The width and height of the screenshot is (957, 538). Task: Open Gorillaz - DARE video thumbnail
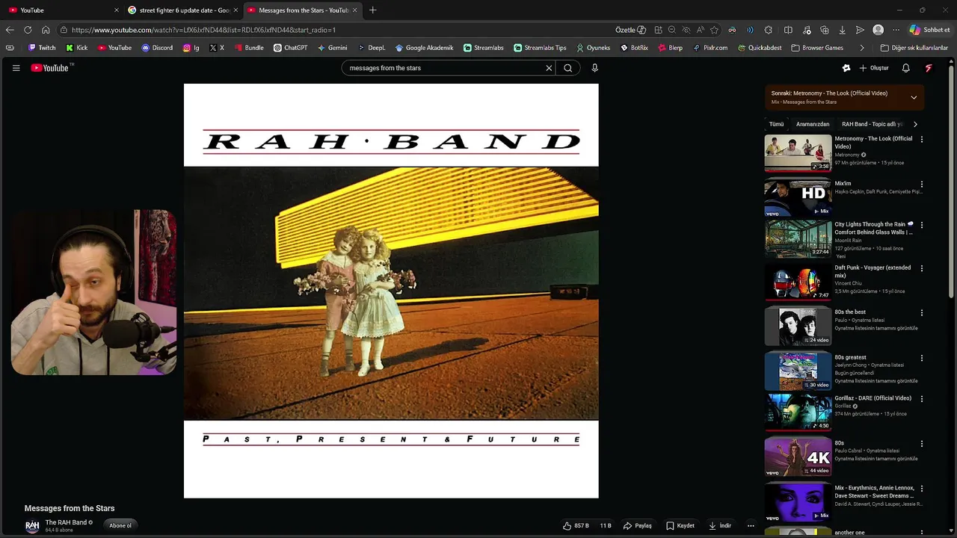[798, 412]
